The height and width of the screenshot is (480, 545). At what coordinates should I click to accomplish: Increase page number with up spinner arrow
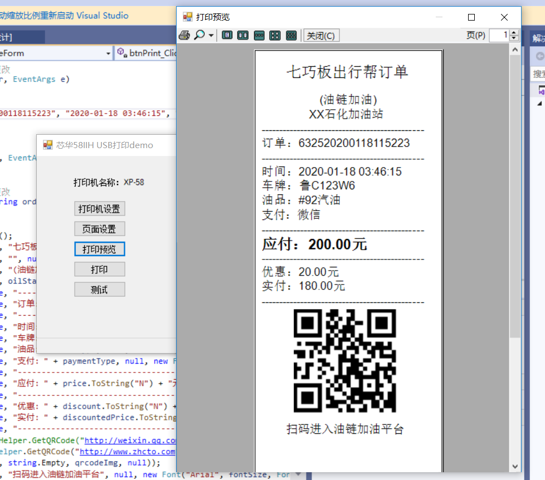click(514, 32)
